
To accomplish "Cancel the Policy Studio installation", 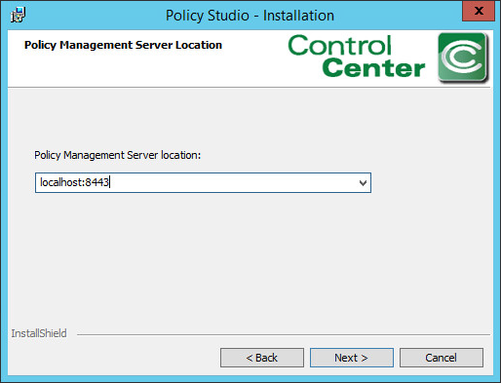I will (442, 358).
